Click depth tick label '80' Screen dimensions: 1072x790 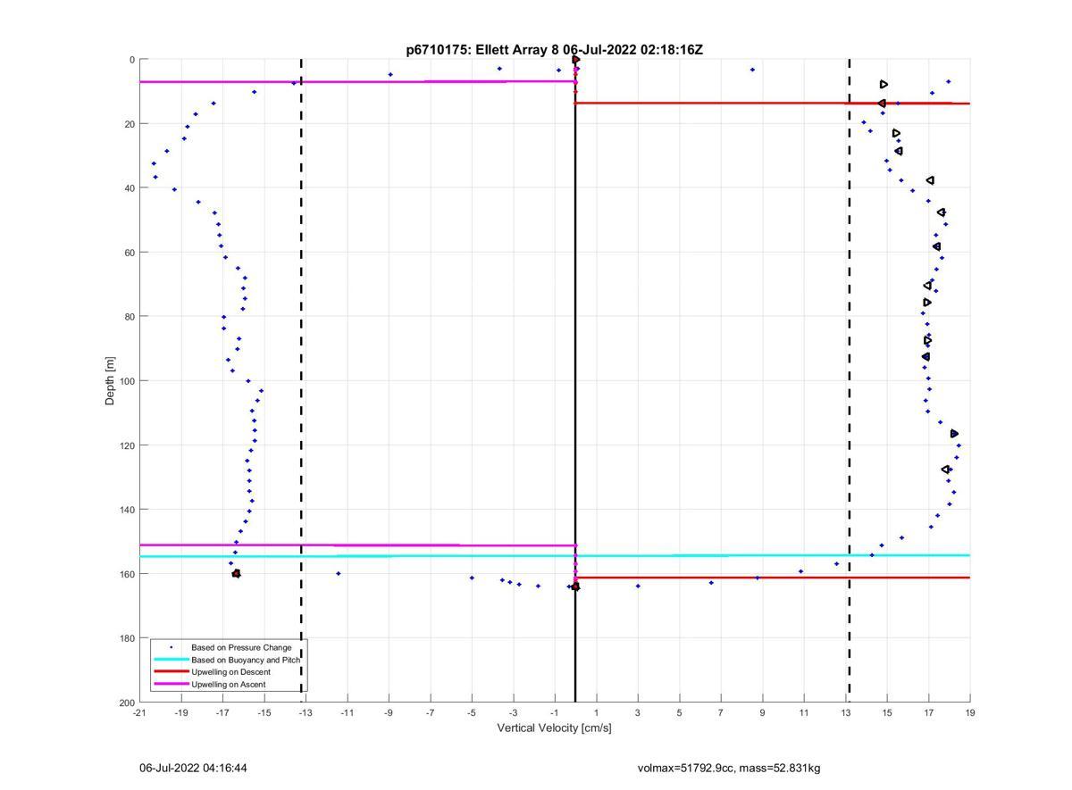point(130,317)
